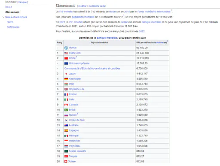Click the Indonesia flag icon
The width and height of the screenshot is (220, 166).
(66, 141)
